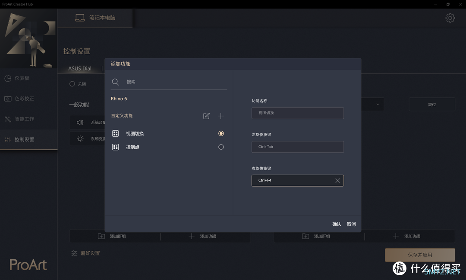Open the dropdown next to the 复位 button
This screenshot has height=280, width=466.
[x=378, y=104]
